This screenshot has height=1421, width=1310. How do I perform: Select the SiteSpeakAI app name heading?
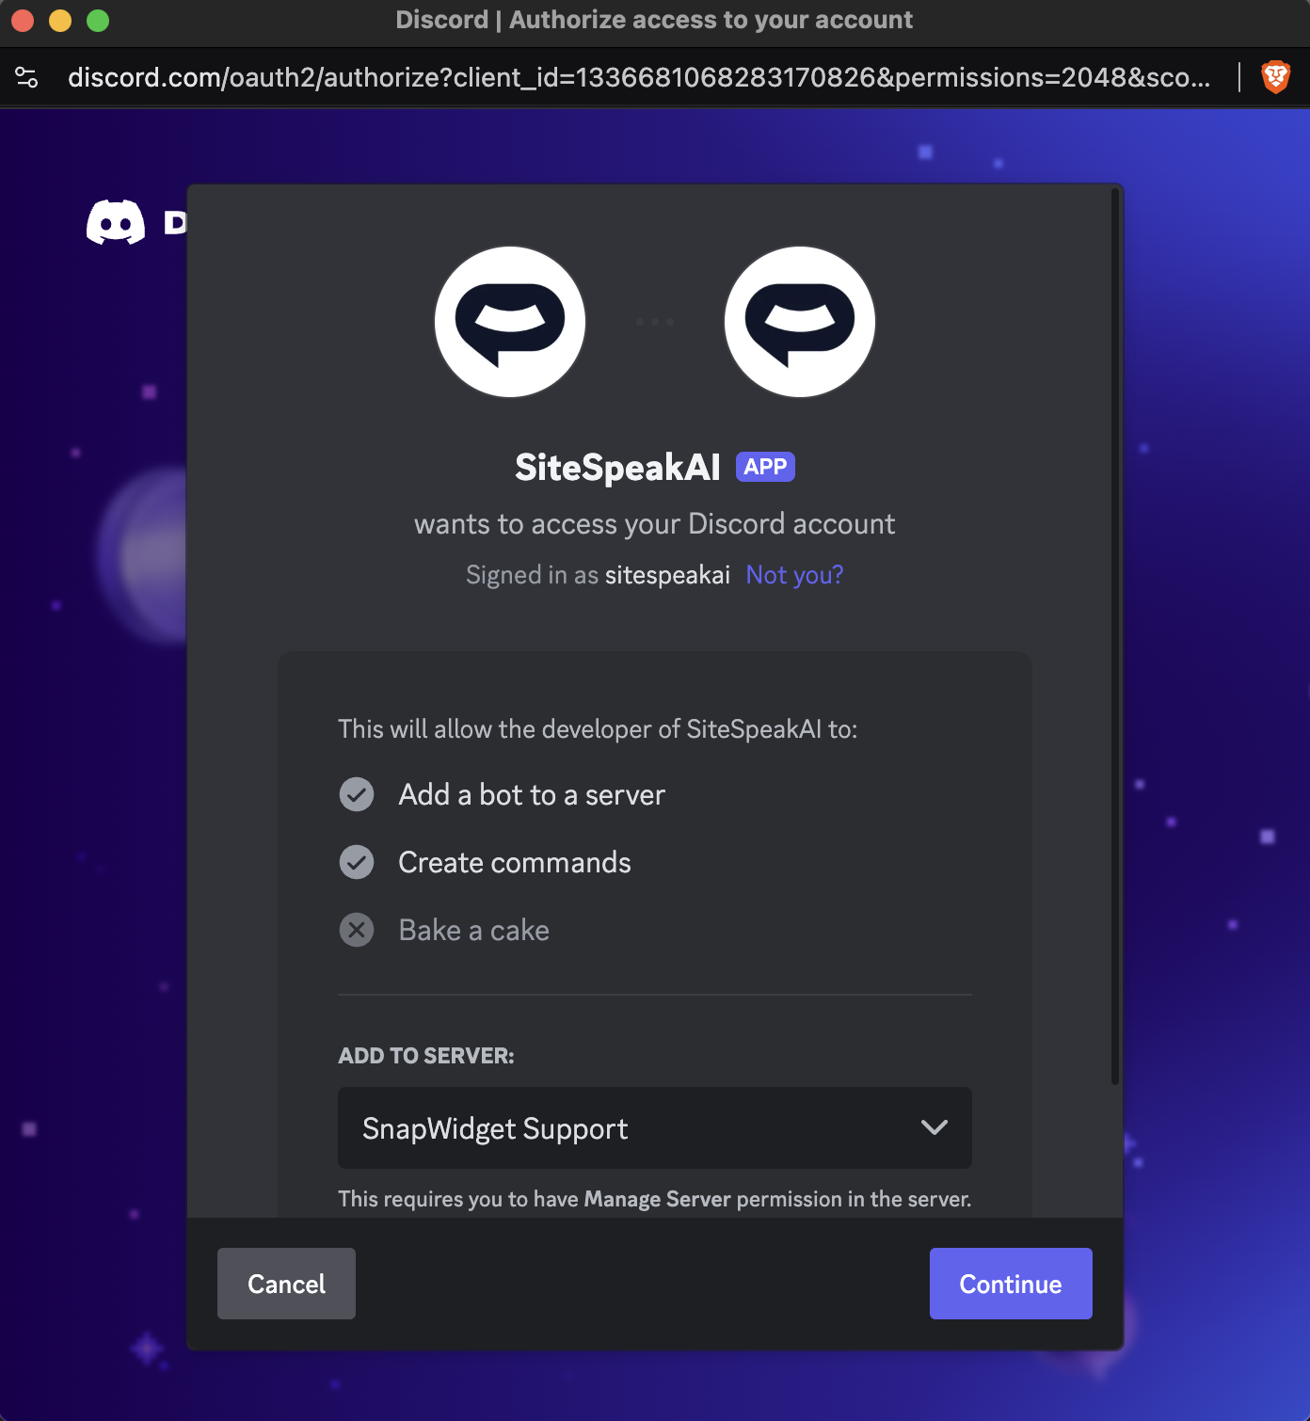coord(617,467)
